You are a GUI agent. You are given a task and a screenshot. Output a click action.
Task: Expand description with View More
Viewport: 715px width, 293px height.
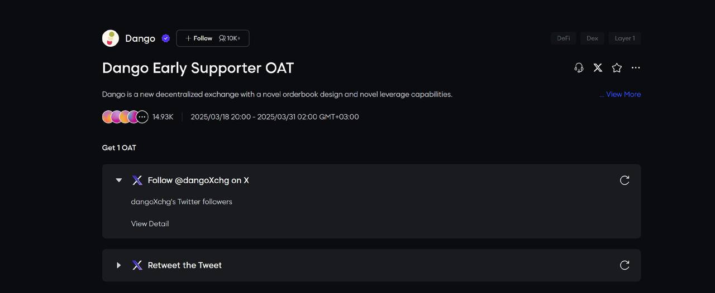click(620, 95)
